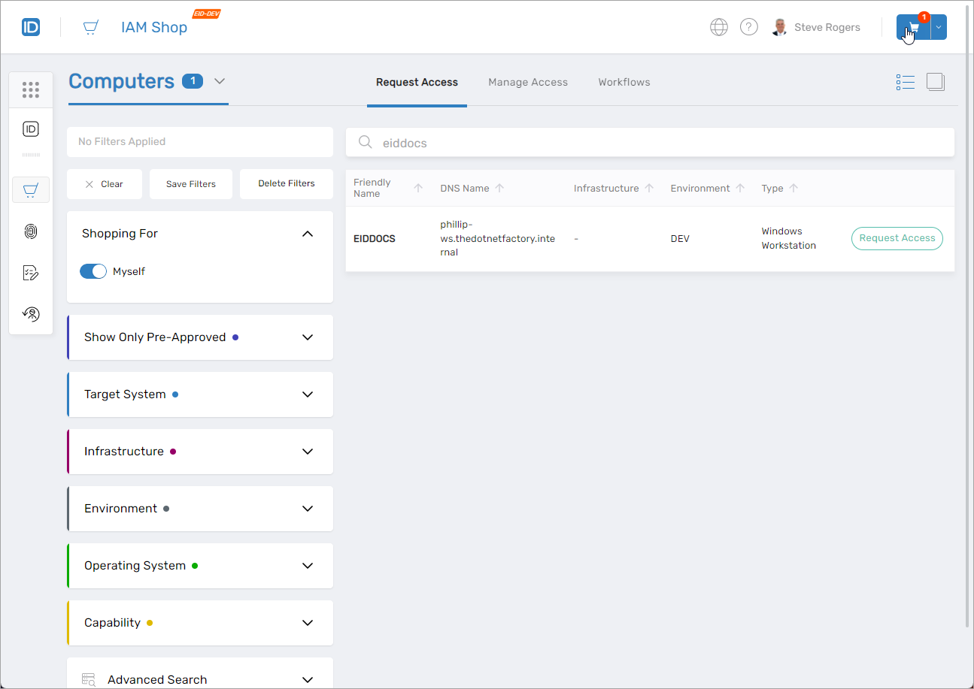
Task: Expand the Operating System filter
Action: click(307, 566)
